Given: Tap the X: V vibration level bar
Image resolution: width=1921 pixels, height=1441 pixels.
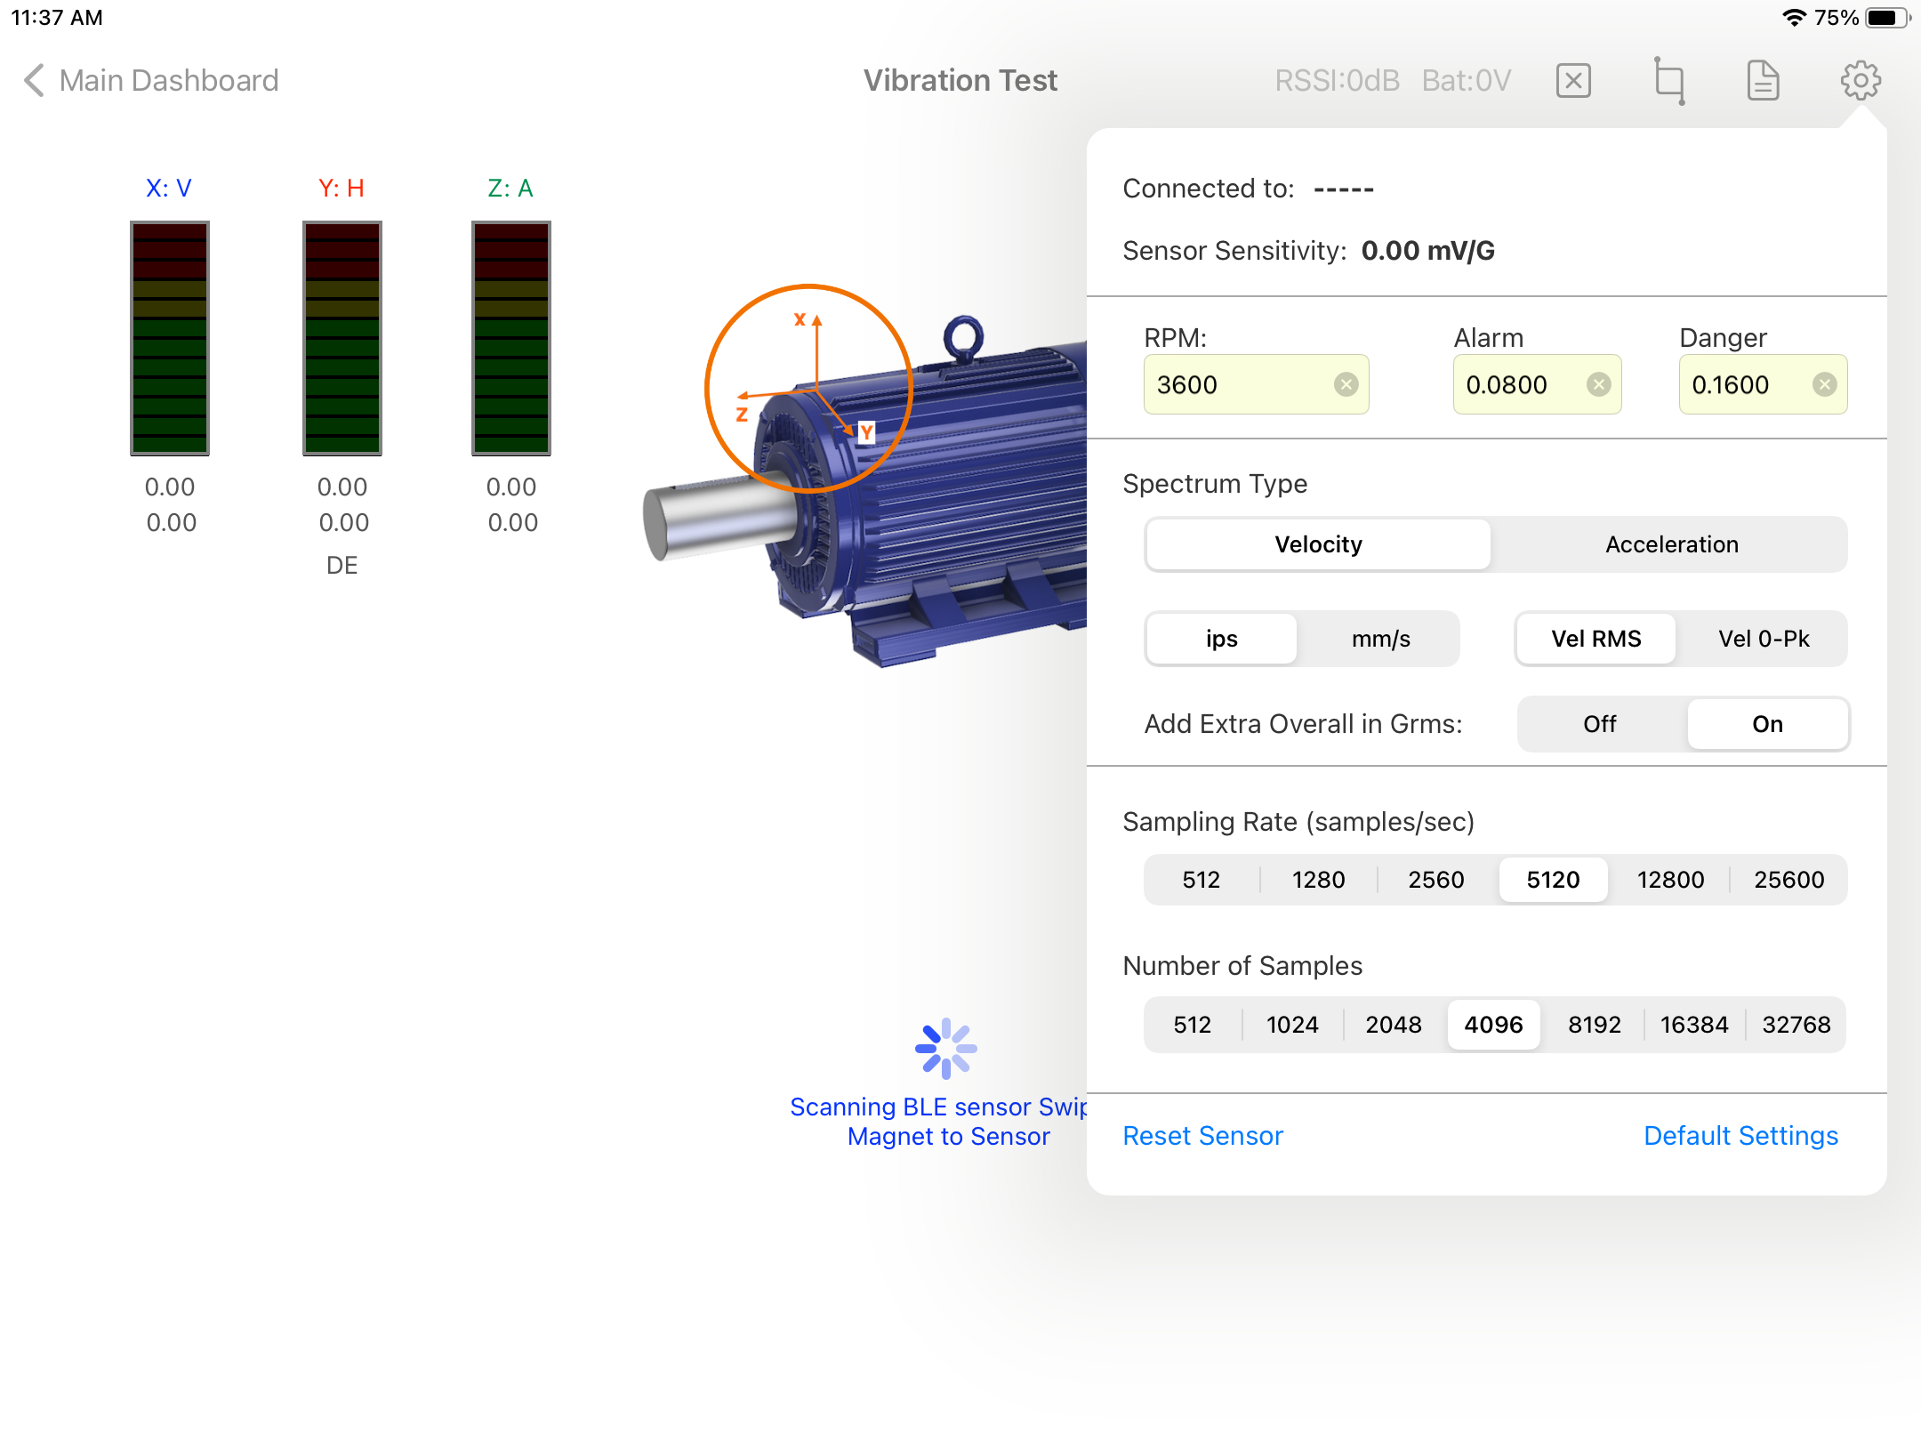Looking at the screenshot, I should (x=170, y=338).
